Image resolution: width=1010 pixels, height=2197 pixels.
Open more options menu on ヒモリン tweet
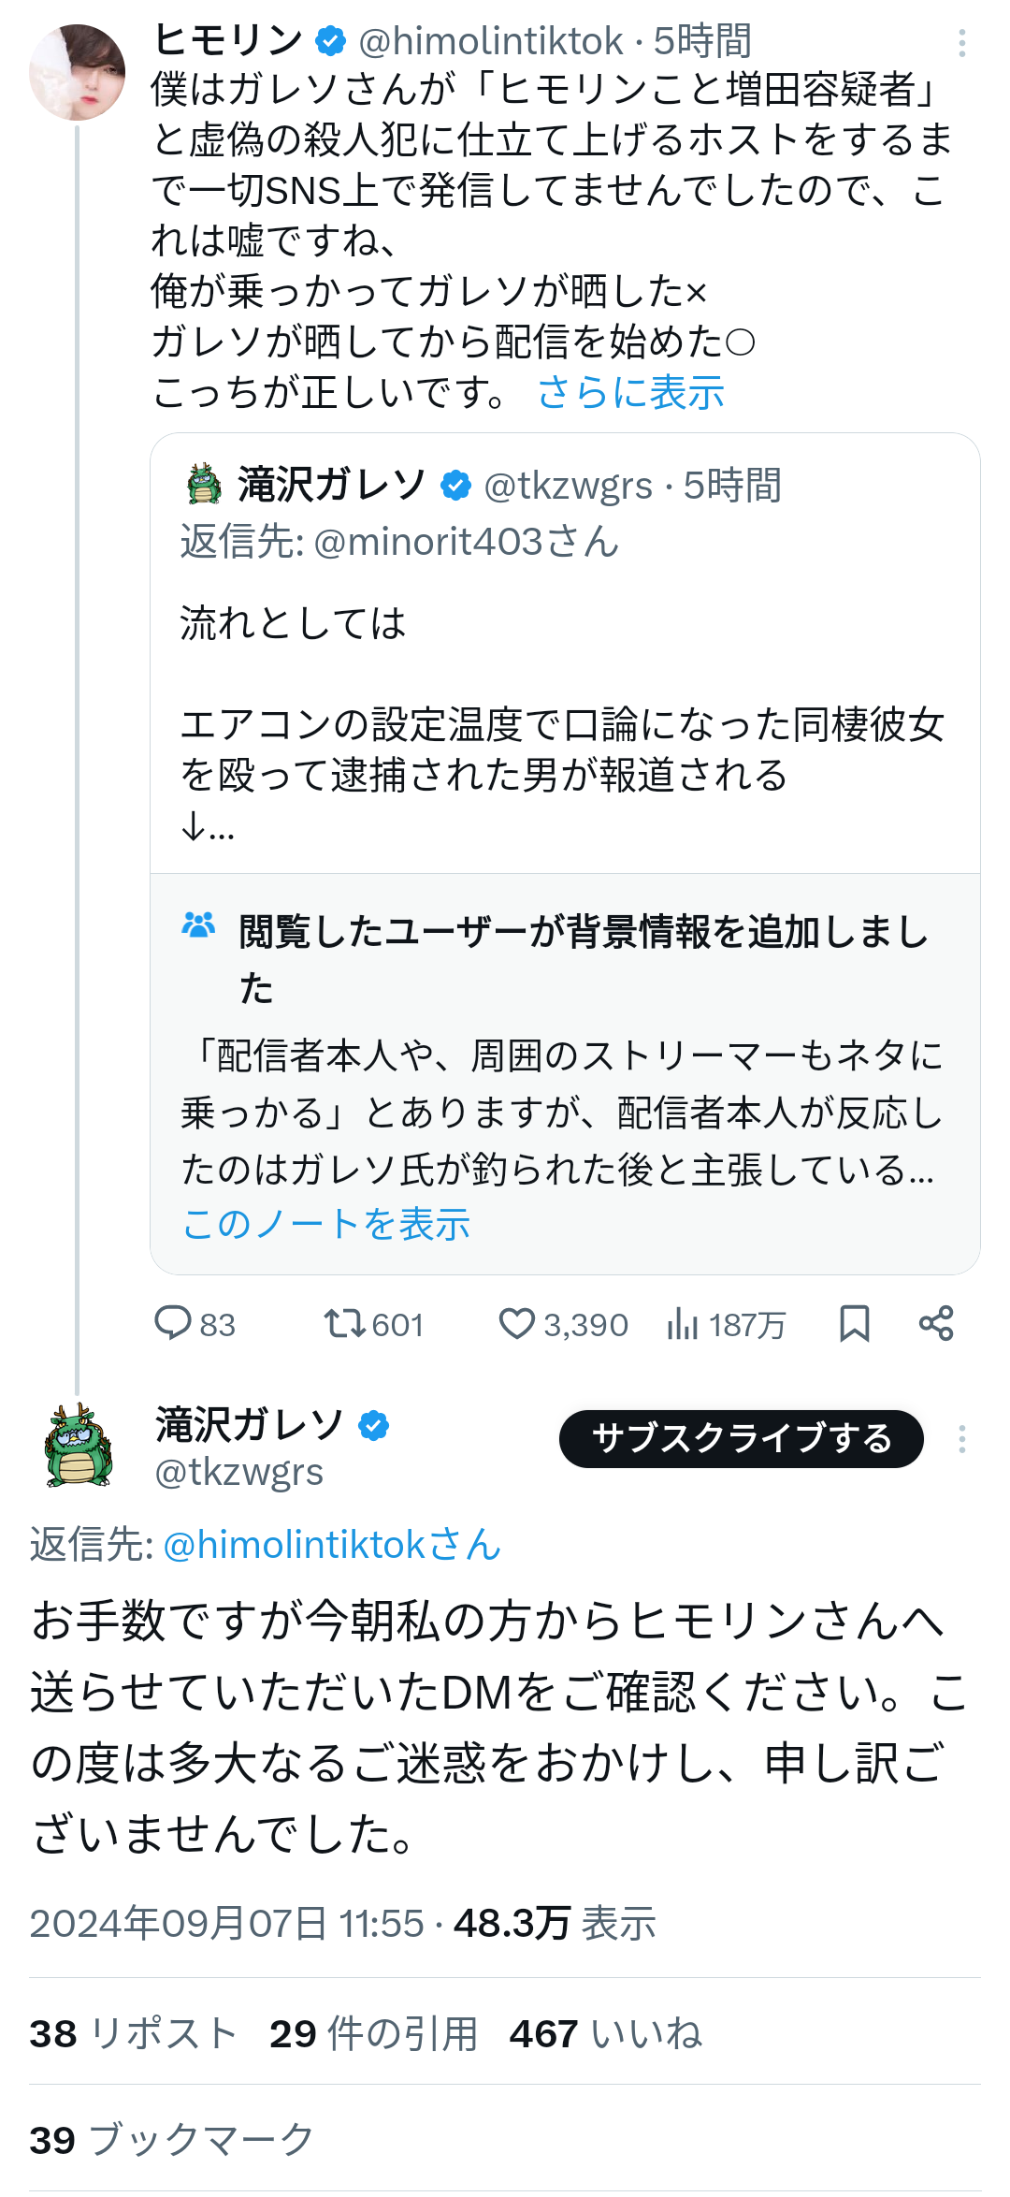click(961, 43)
